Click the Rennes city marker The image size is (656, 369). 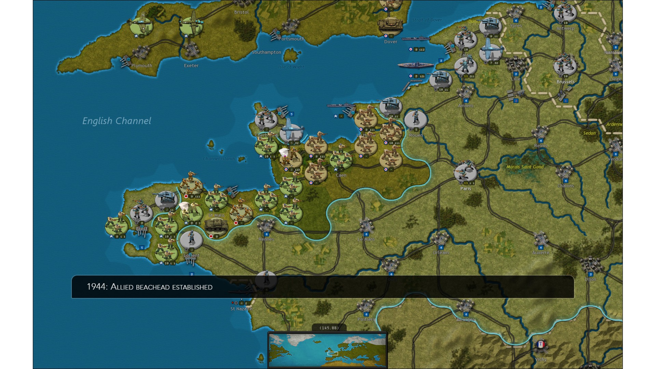[266, 226]
